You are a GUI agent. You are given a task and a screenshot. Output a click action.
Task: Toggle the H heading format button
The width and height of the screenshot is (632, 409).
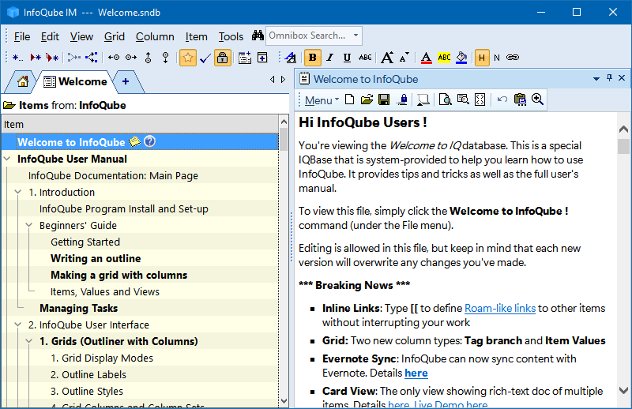pyautogui.click(x=482, y=58)
